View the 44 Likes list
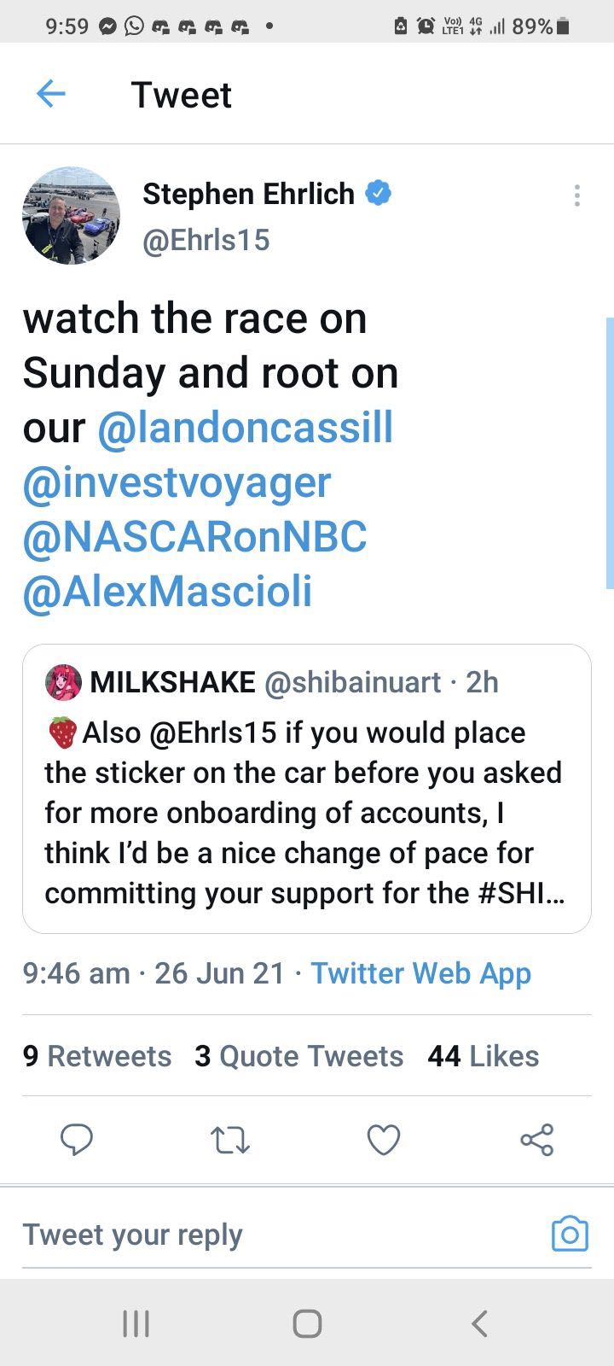 click(x=483, y=1056)
